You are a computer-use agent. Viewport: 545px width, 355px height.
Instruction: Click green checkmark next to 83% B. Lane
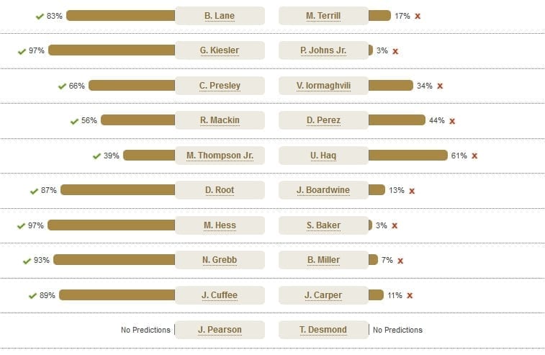[40, 17]
